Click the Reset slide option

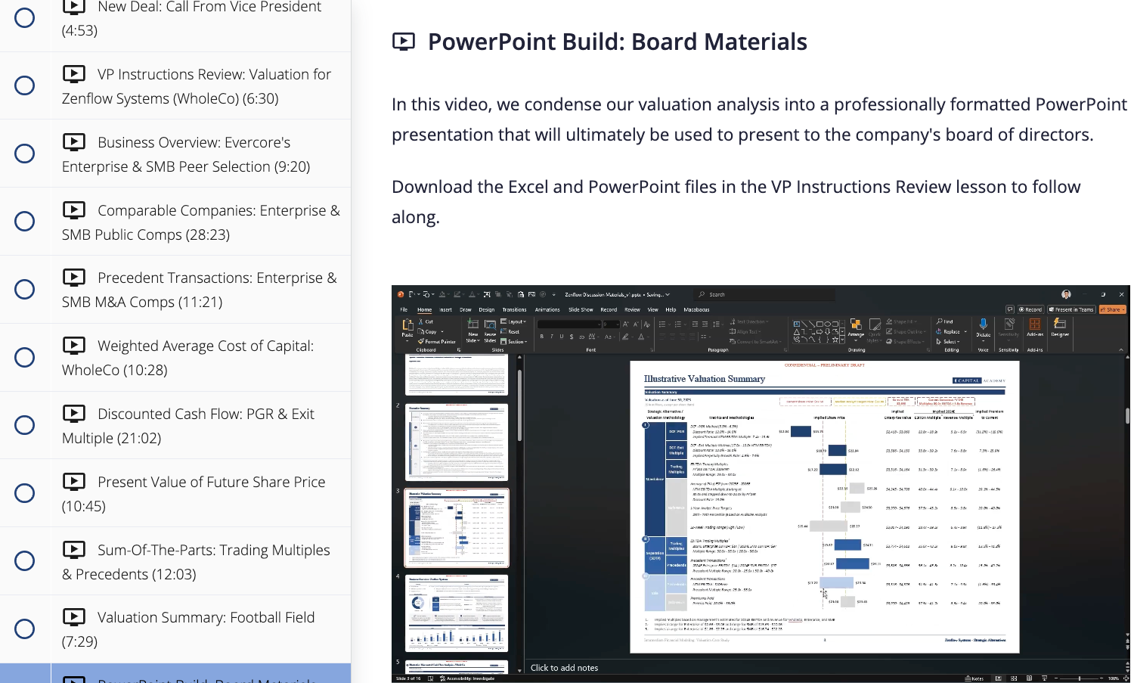pos(510,331)
